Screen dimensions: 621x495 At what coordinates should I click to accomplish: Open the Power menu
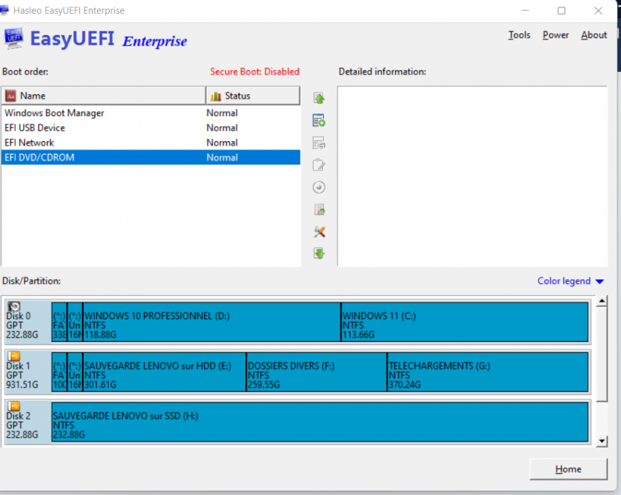pos(556,35)
